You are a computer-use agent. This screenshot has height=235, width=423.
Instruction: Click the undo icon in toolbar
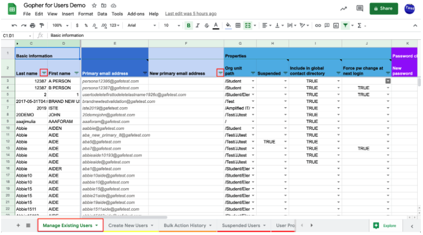click(x=14, y=25)
